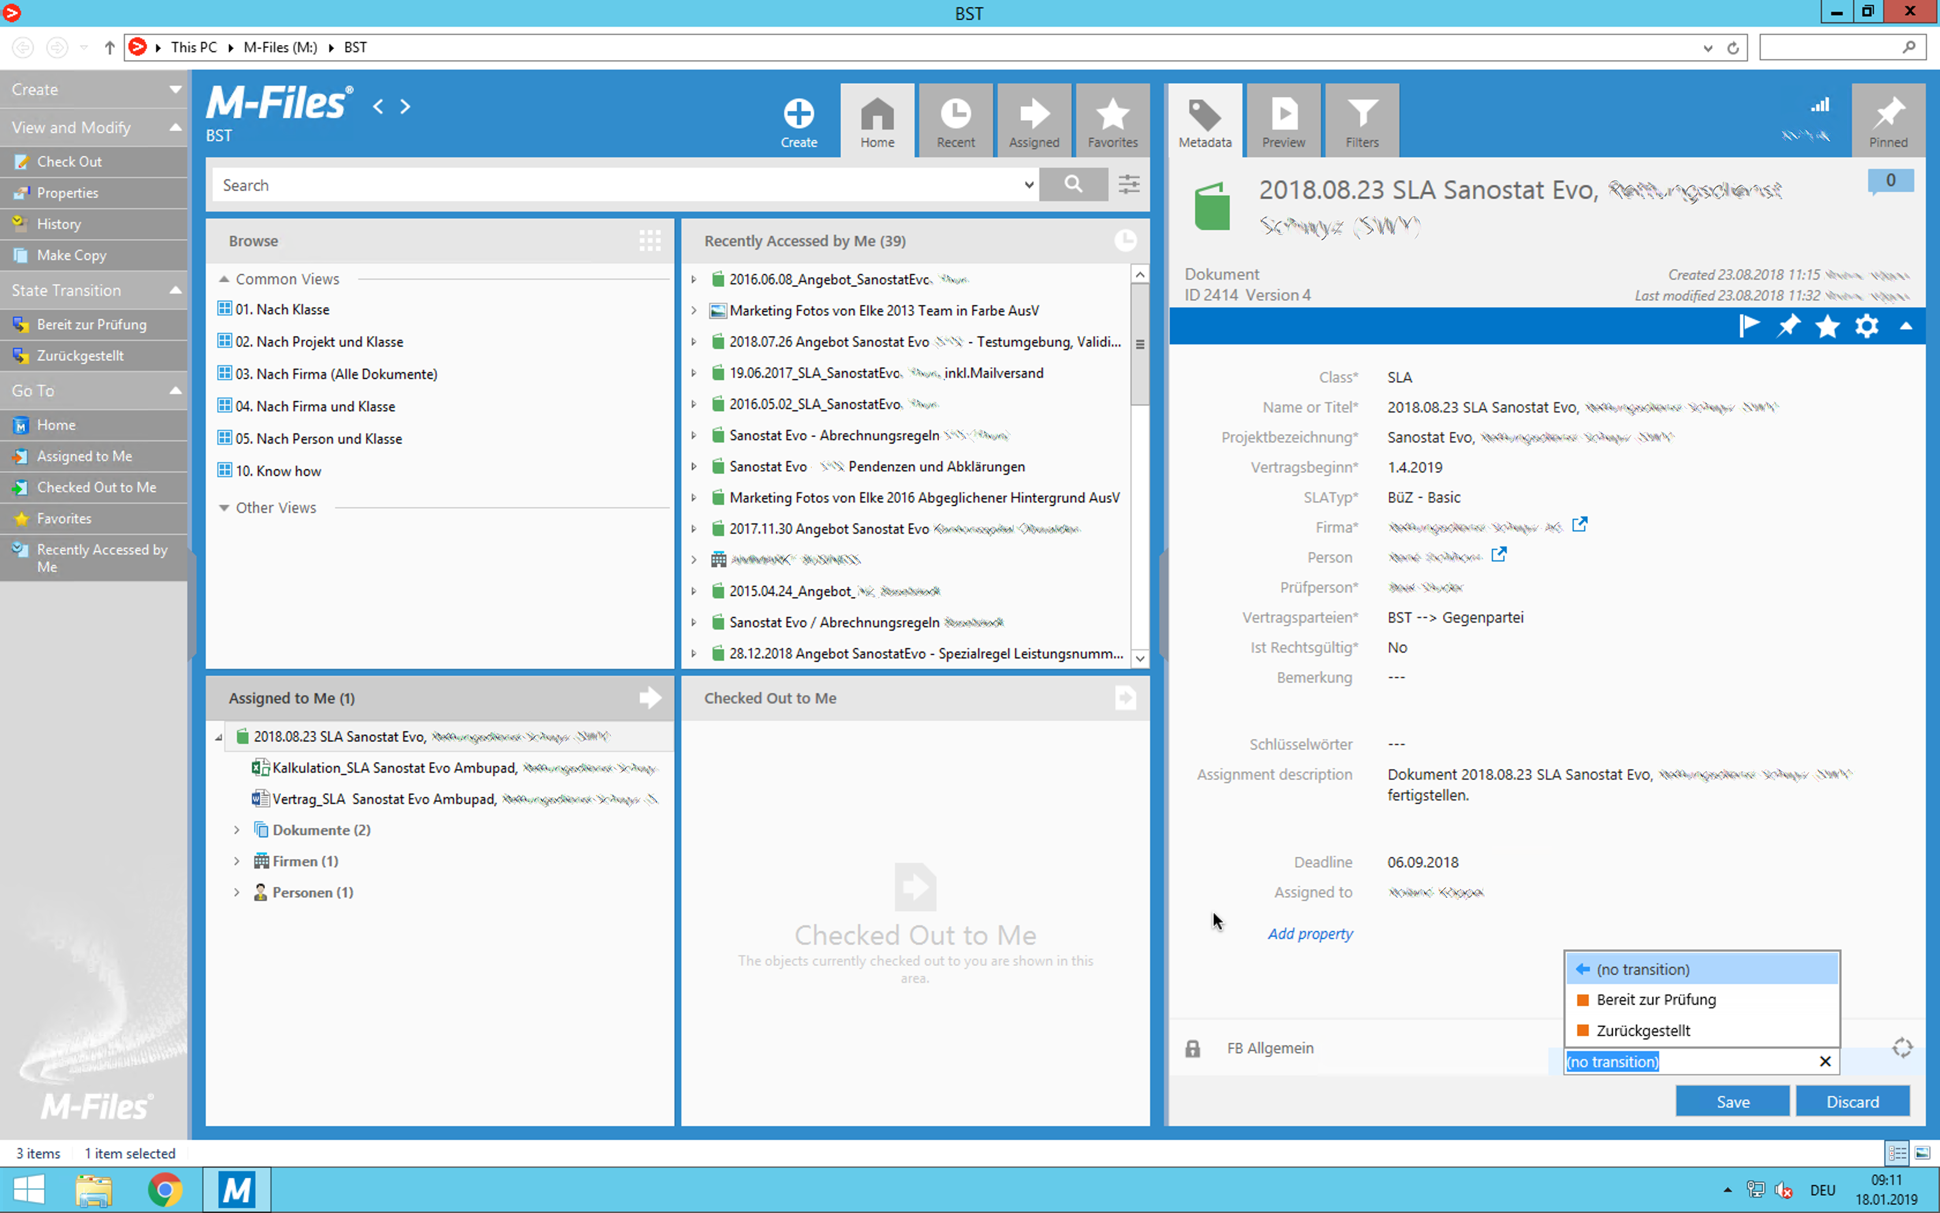Switch to details view icon in status bar
Image resolution: width=1940 pixels, height=1213 pixels.
[1897, 1153]
